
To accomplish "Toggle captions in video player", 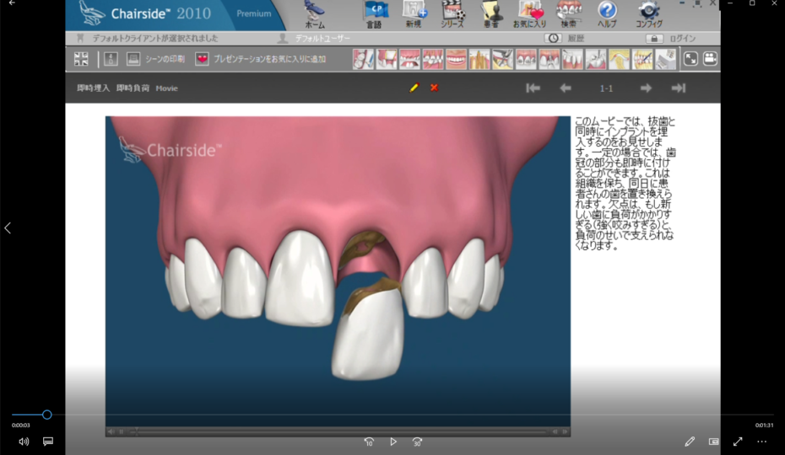I will click(48, 442).
